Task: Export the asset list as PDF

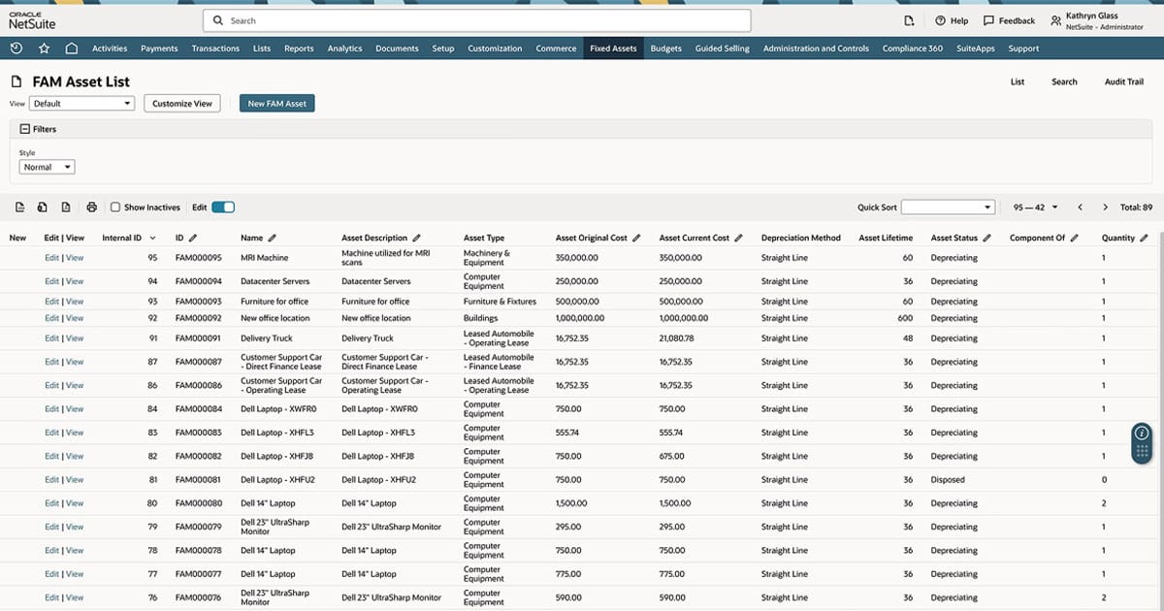Action: click(x=65, y=207)
